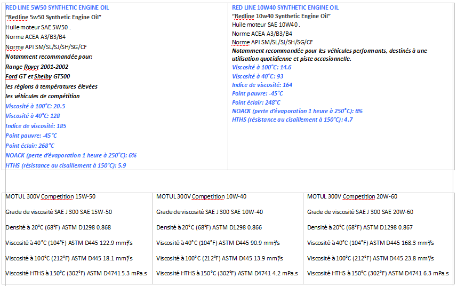Click the line Ford GT et Shelby GT500
The image size is (457, 286).
click(x=38, y=76)
